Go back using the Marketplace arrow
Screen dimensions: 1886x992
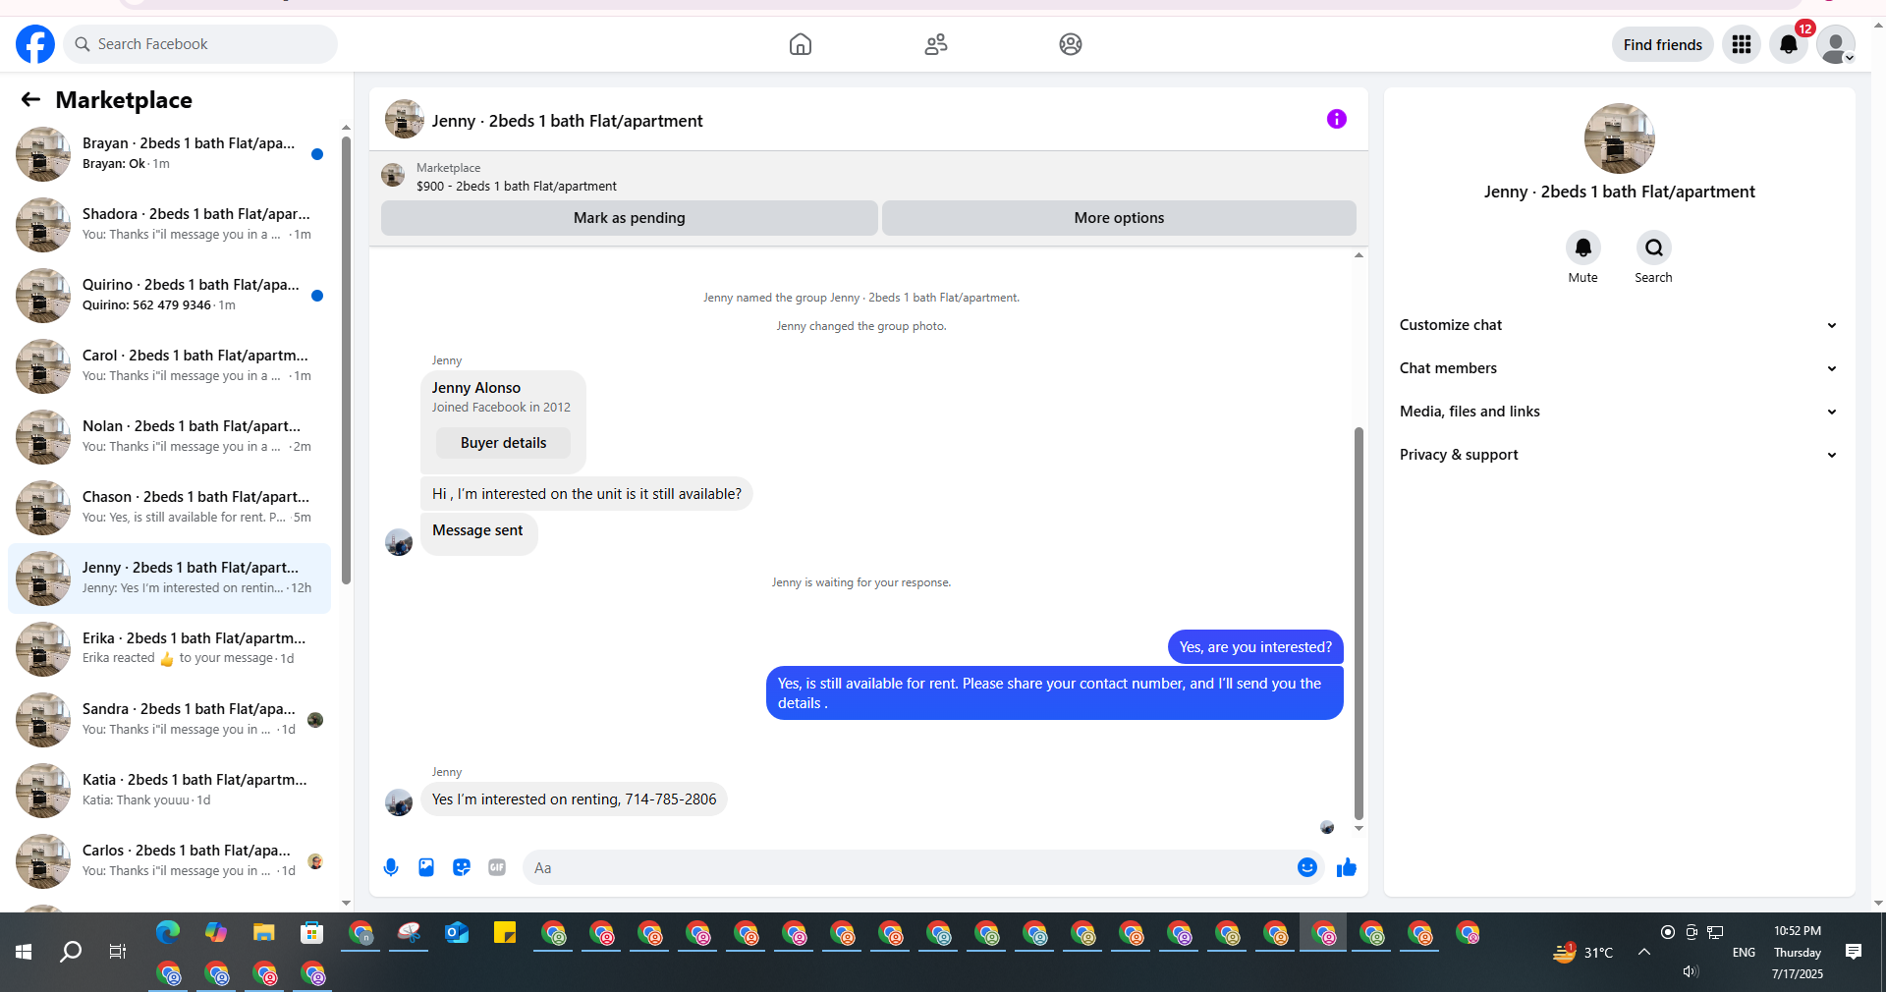point(30,99)
